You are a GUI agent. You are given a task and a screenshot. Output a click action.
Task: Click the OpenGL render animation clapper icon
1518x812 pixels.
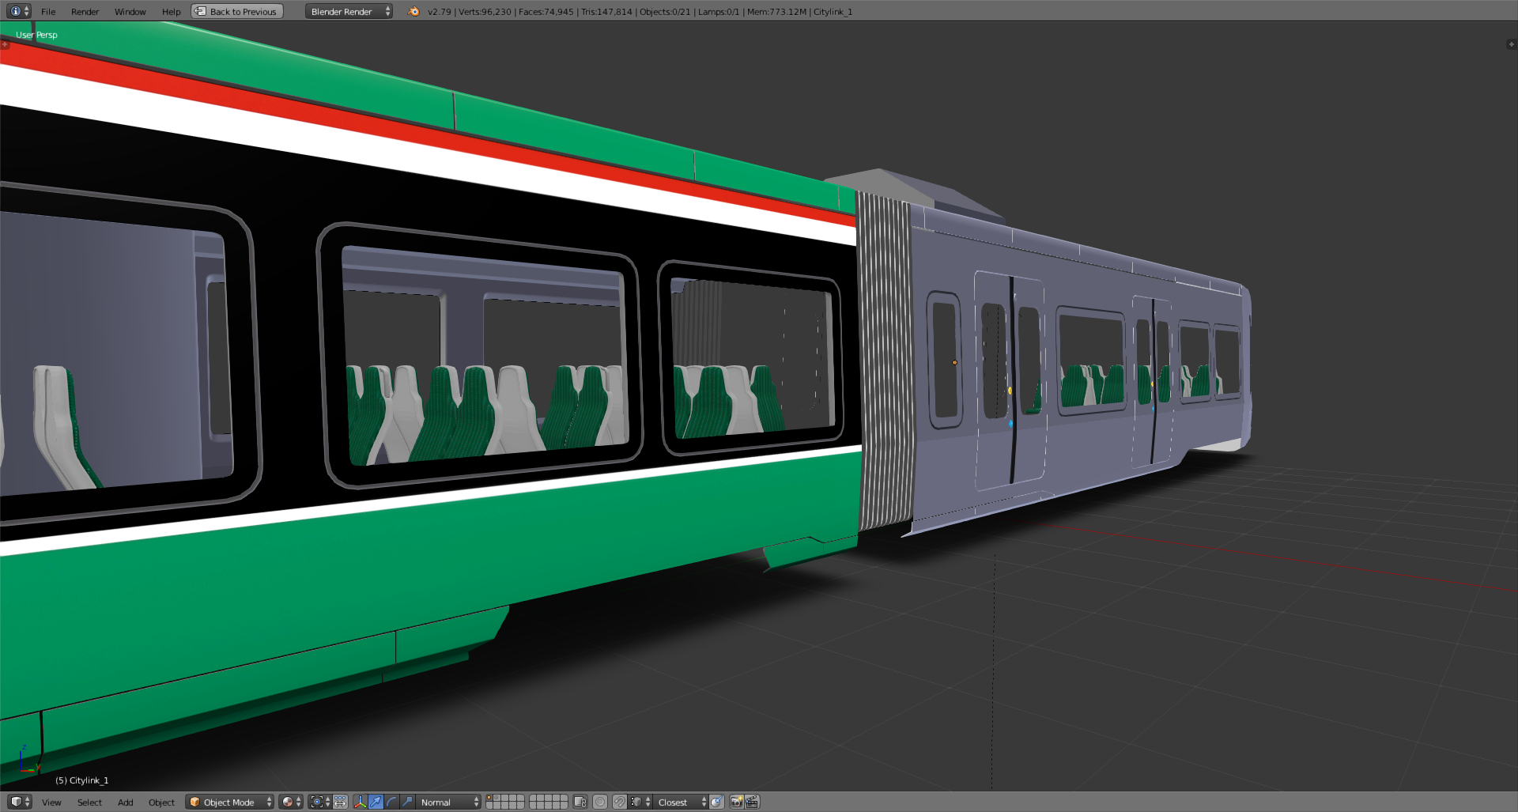[x=752, y=802]
